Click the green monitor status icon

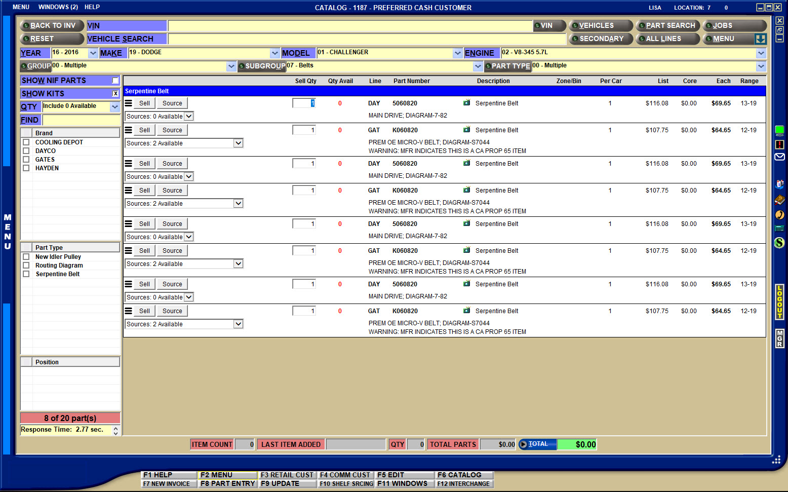pos(779,130)
